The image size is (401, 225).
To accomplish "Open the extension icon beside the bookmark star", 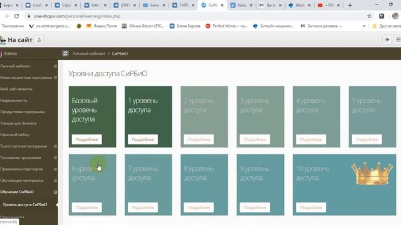I will click(382, 16).
